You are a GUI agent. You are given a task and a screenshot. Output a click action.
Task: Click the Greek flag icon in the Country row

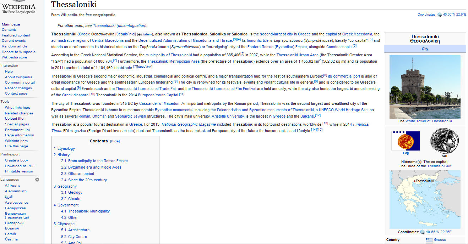tap(429, 240)
